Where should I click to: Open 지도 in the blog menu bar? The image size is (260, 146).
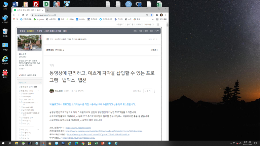[135, 31]
